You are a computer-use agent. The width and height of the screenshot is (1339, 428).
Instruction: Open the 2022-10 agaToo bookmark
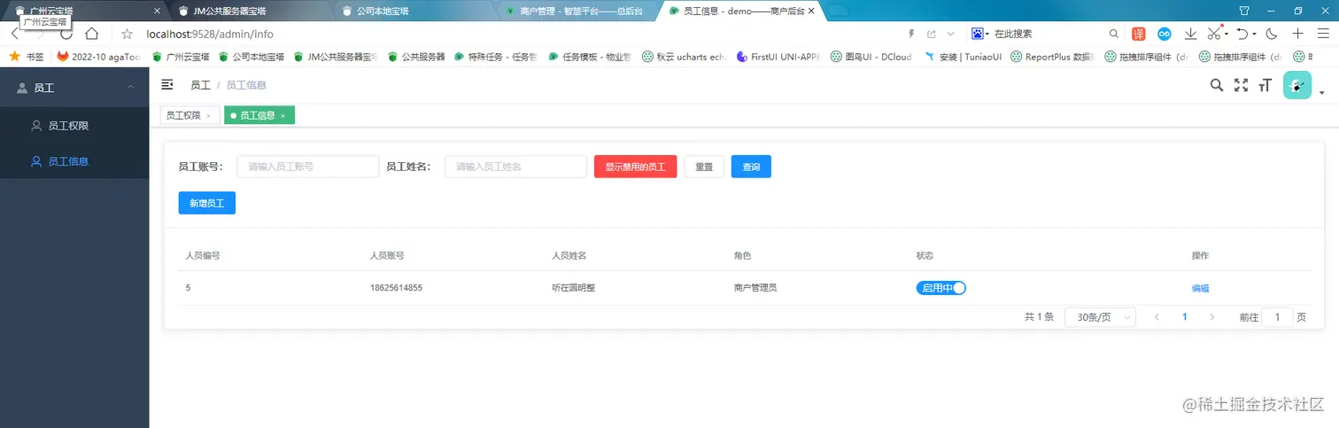tap(98, 56)
